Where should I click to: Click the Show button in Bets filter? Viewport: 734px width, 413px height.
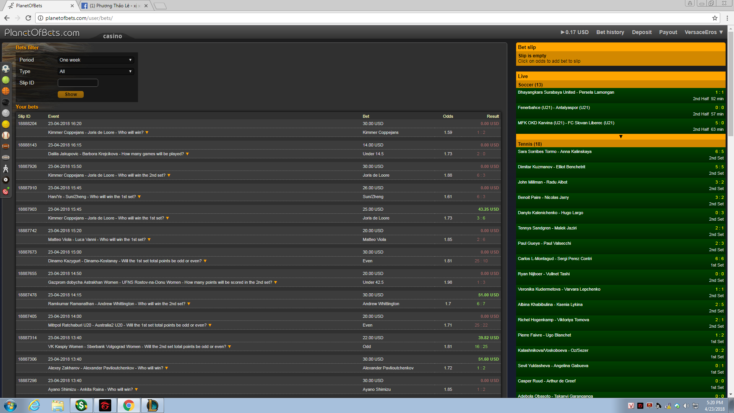[x=71, y=94]
